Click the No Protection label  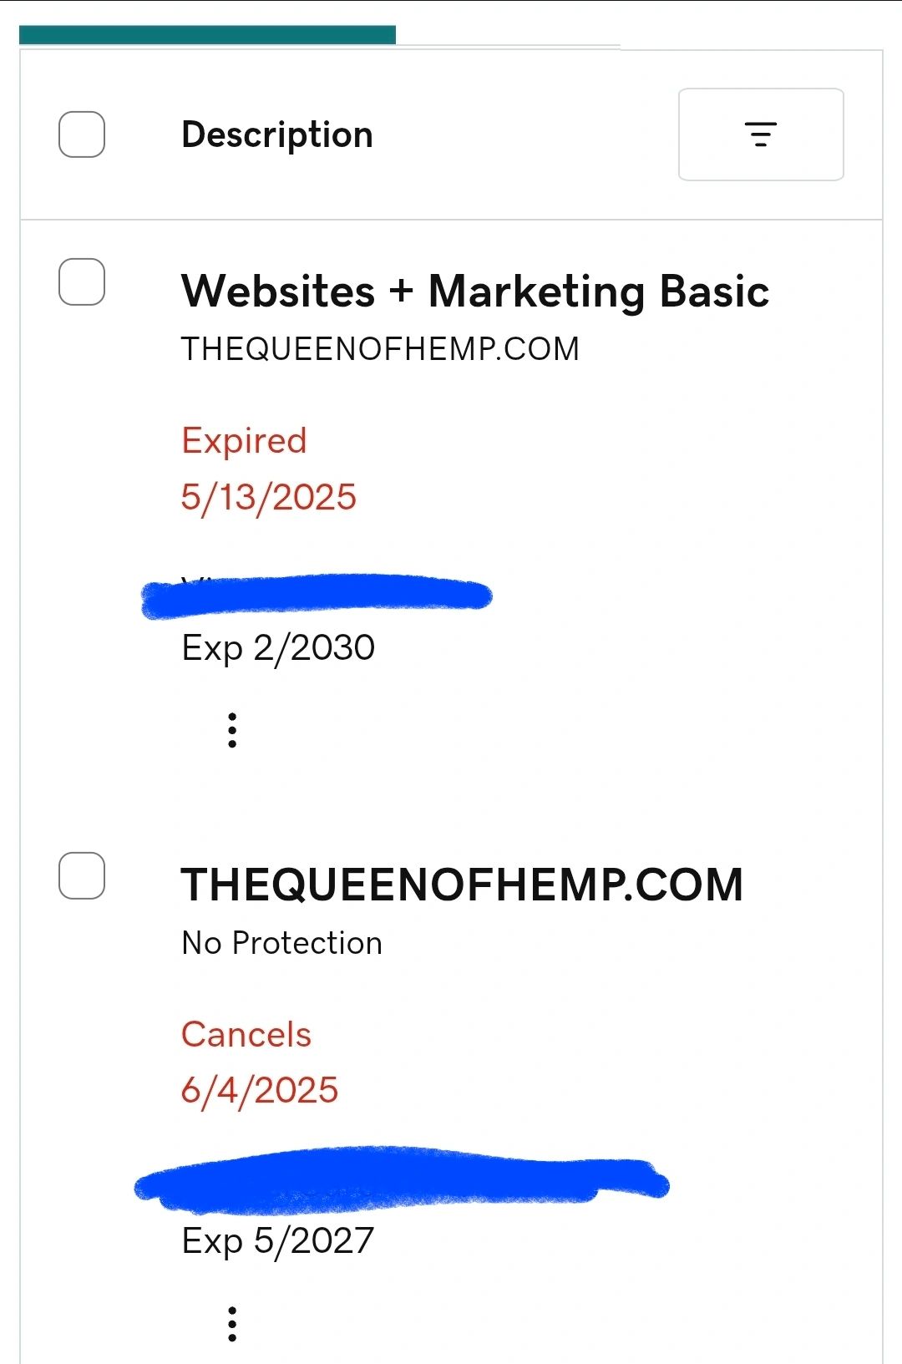(281, 943)
